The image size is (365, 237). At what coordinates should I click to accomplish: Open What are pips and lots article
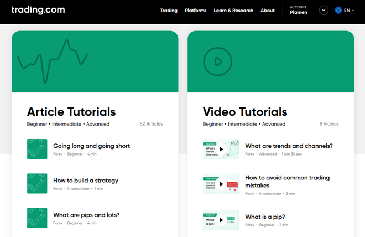click(x=86, y=215)
